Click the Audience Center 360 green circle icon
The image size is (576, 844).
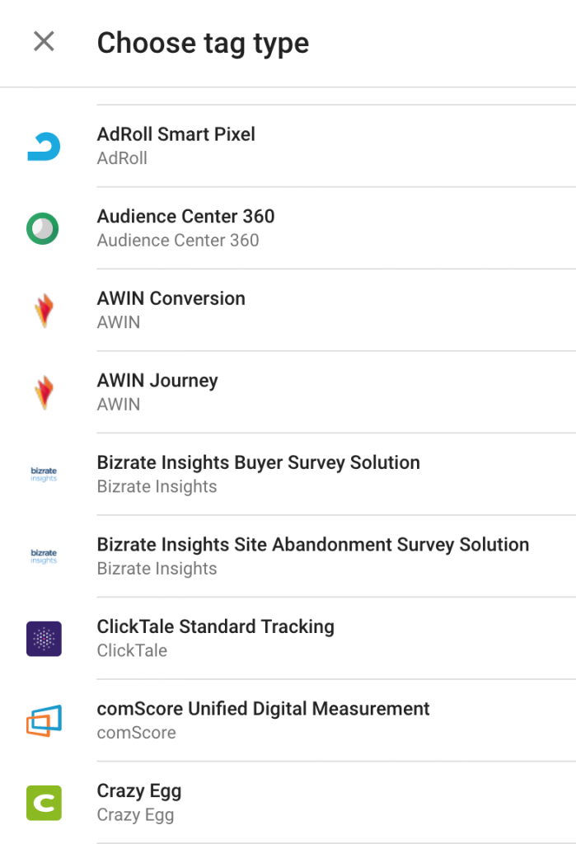[x=43, y=229]
